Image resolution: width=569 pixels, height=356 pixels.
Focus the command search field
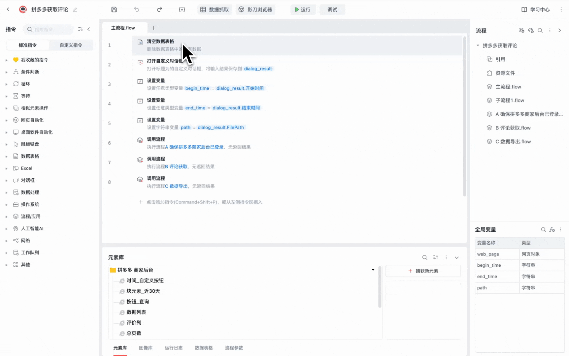pos(49,29)
